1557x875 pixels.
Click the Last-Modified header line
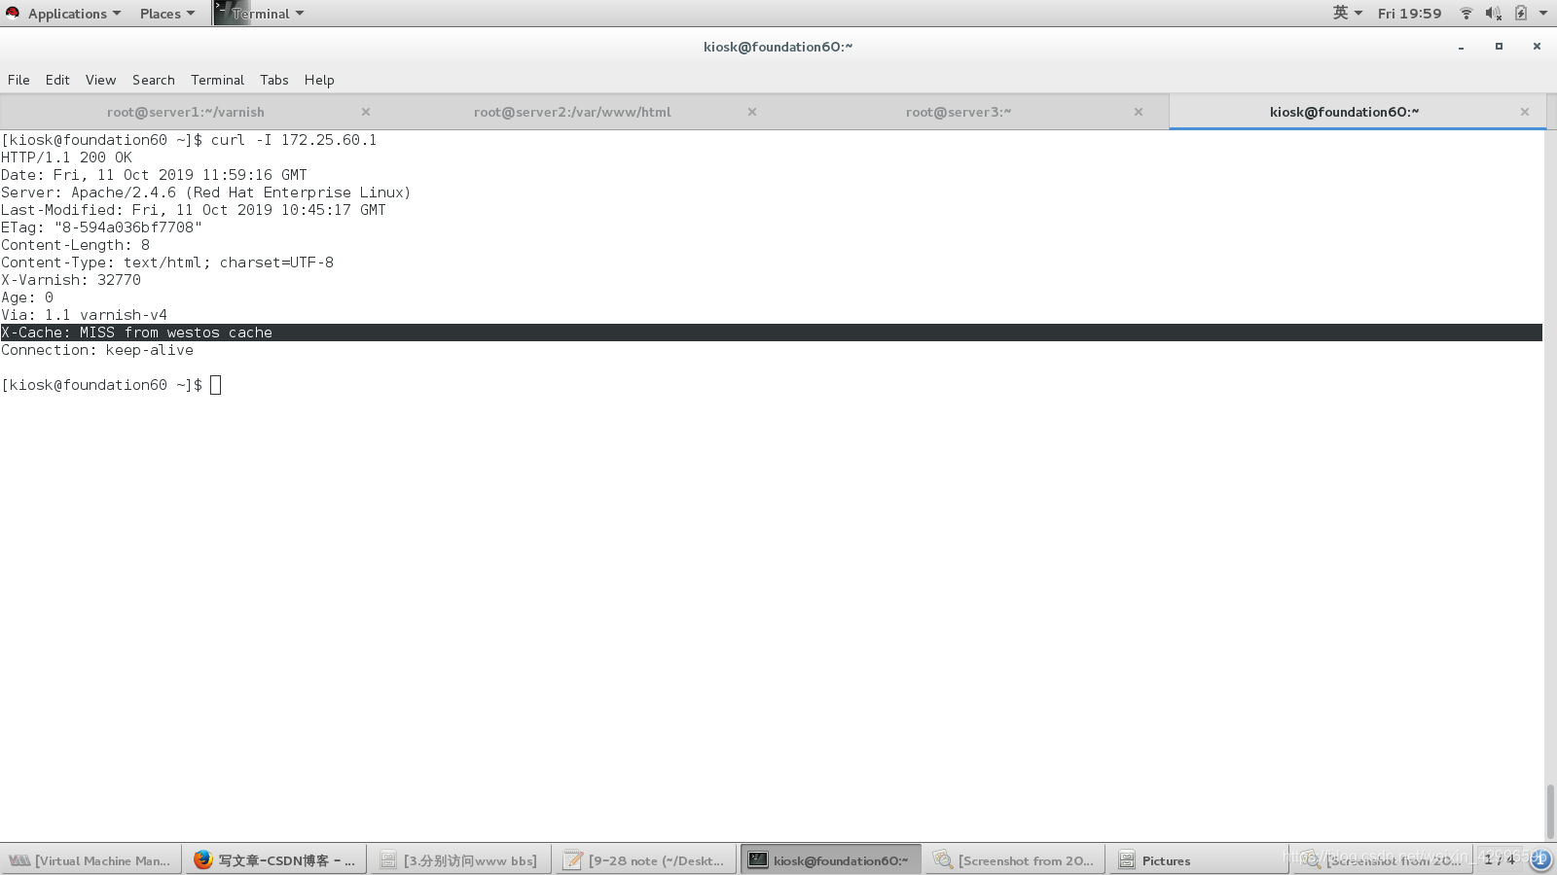[x=194, y=210]
